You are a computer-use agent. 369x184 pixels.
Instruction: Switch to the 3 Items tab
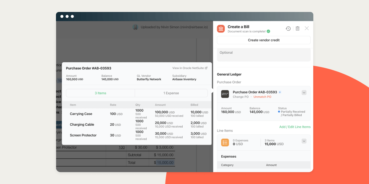click(100, 93)
